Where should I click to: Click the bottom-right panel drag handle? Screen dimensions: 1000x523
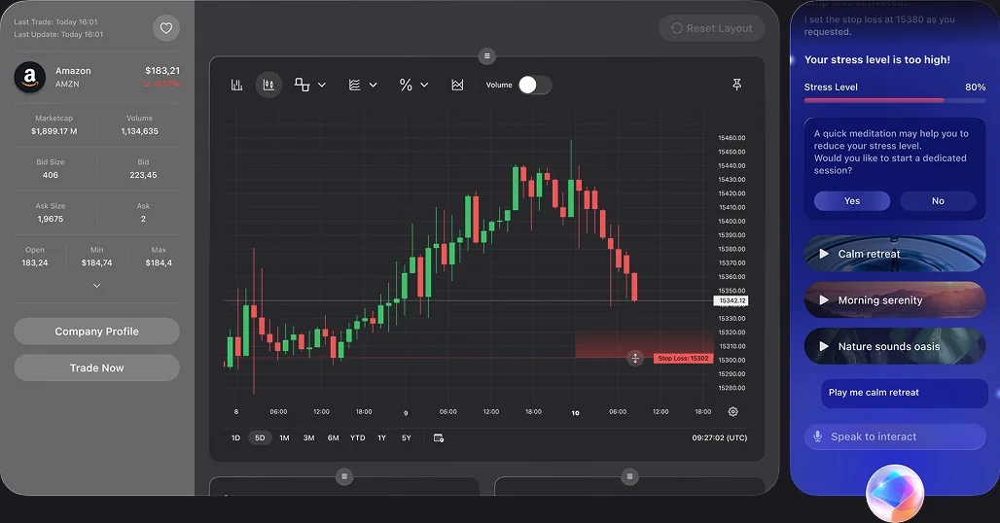click(629, 476)
